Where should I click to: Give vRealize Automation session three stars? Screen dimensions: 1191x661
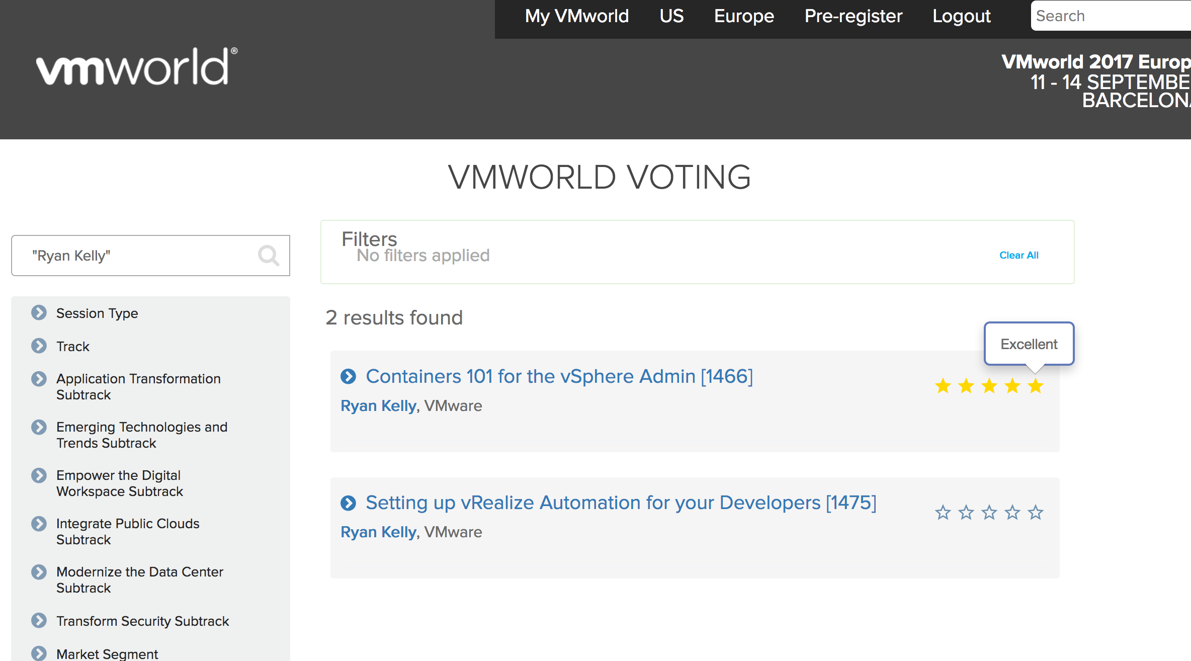989,513
